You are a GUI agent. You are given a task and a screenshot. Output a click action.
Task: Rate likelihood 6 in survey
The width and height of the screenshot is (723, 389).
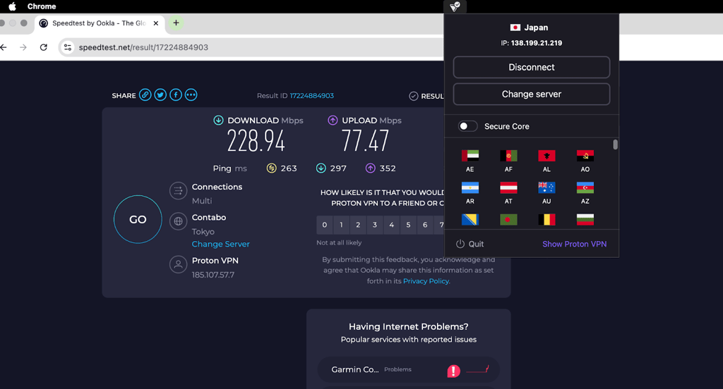[424, 225]
